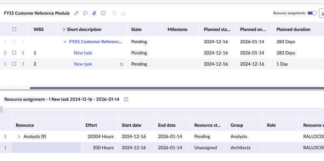Click the Planned end column header
This screenshot has height=161, width=324.
tap(253, 29)
